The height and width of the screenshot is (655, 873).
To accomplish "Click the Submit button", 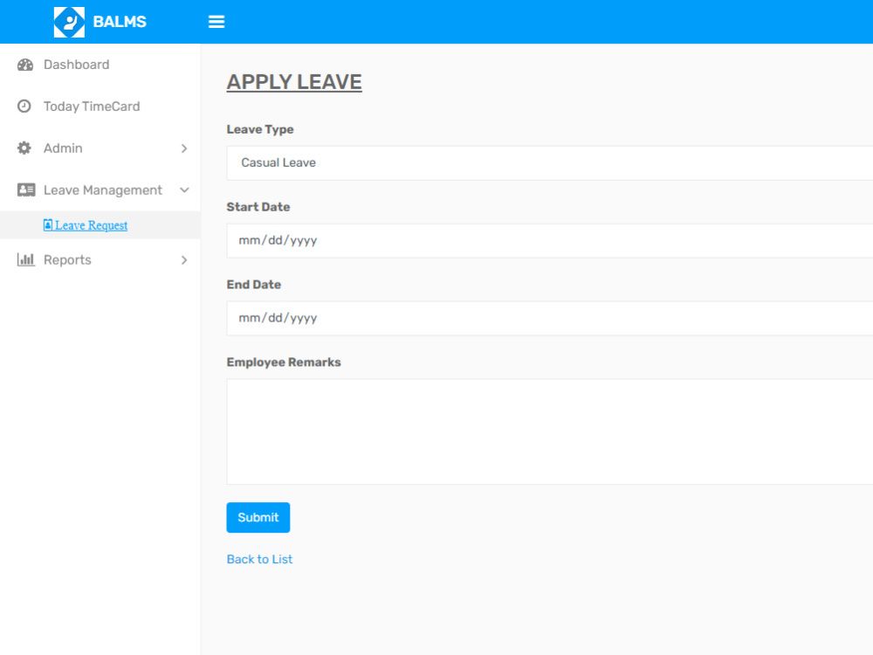I will tap(258, 517).
